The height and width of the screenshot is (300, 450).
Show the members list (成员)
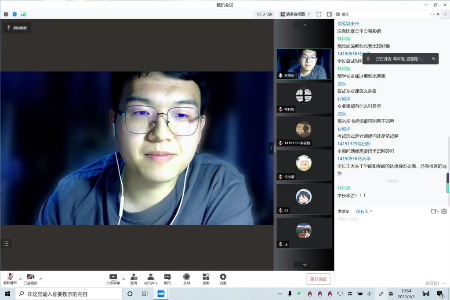[x=150, y=278]
